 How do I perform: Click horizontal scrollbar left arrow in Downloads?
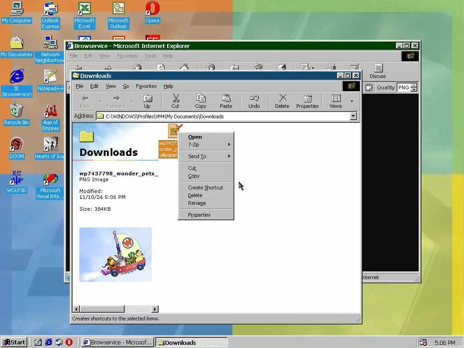[76, 309]
